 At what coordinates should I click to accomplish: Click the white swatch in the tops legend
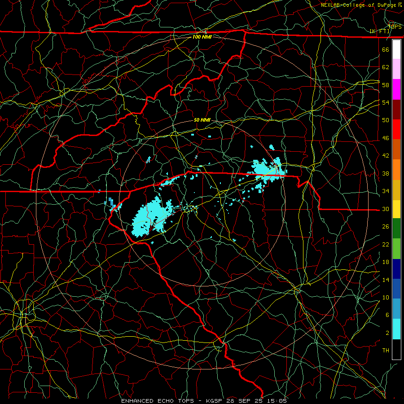coord(396,49)
